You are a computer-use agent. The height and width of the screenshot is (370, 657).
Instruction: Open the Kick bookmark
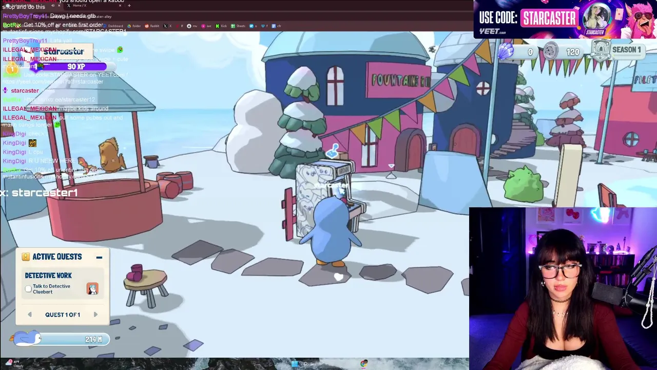pos(221,26)
